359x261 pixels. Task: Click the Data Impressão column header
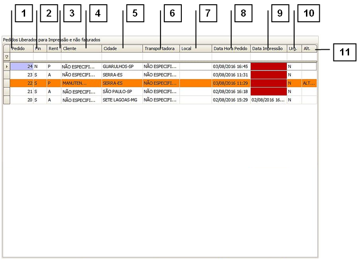(268, 48)
